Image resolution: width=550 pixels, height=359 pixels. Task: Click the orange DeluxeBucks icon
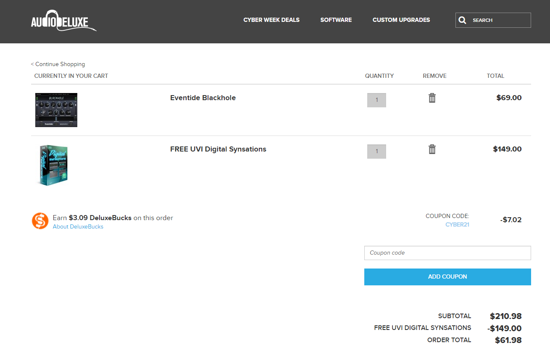(40, 221)
